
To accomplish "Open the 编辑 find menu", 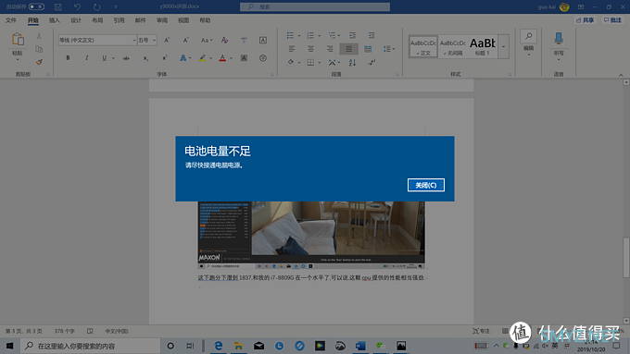I will point(528,43).
